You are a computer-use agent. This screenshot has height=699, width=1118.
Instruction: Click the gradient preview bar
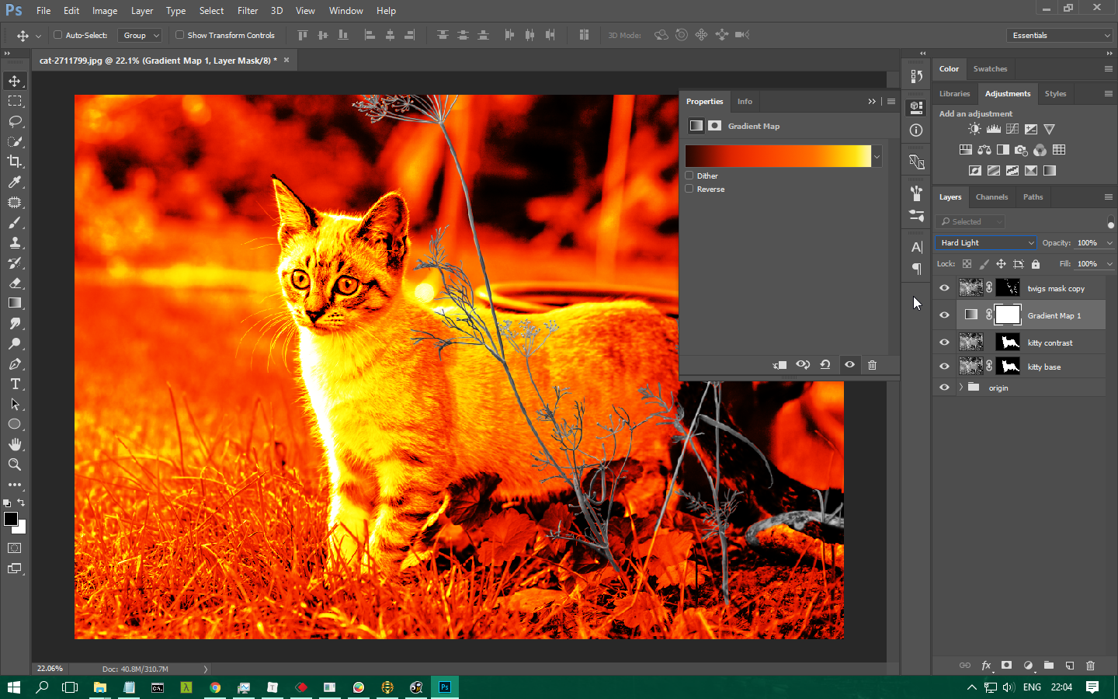(x=778, y=156)
